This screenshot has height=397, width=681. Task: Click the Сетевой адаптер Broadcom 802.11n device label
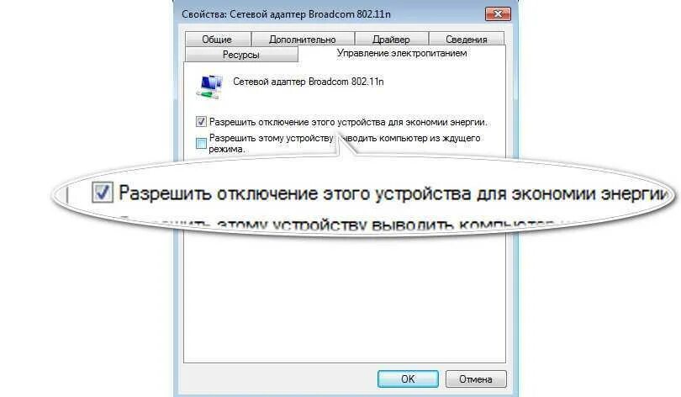309,82
